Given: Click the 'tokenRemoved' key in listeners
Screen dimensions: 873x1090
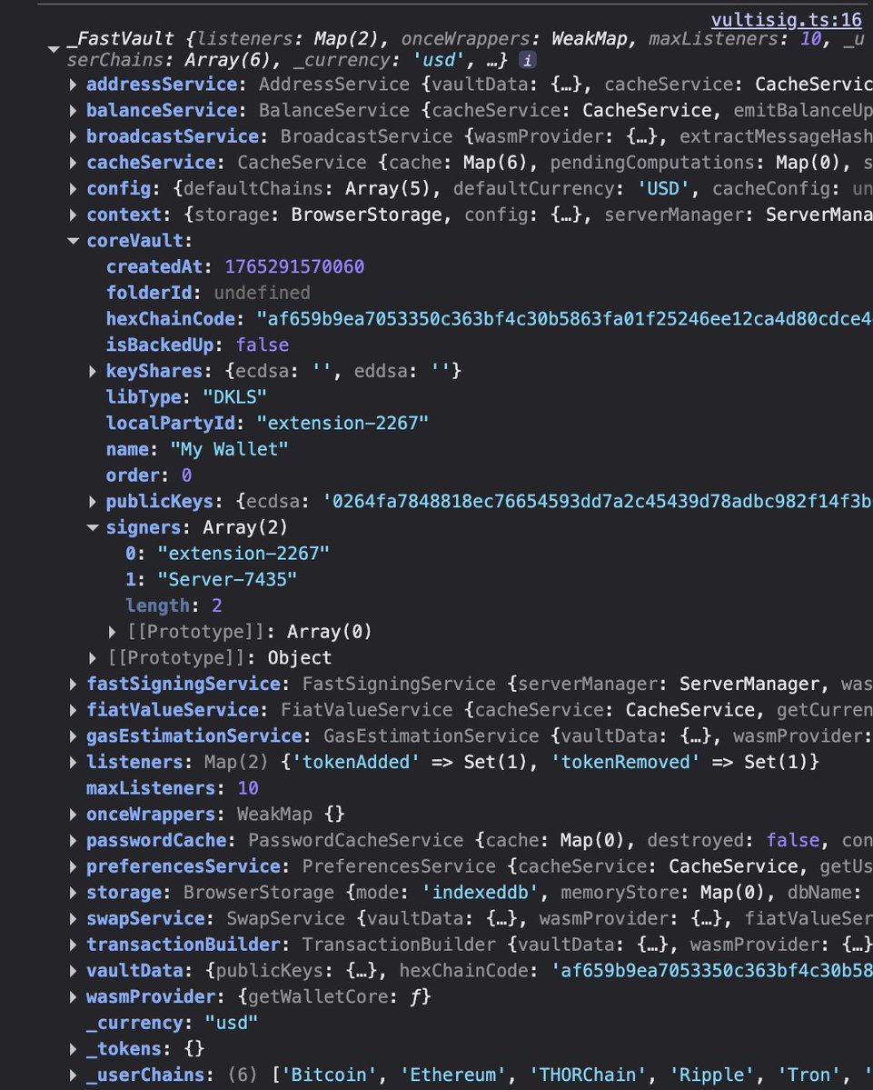Looking at the screenshot, I should pos(625,763).
